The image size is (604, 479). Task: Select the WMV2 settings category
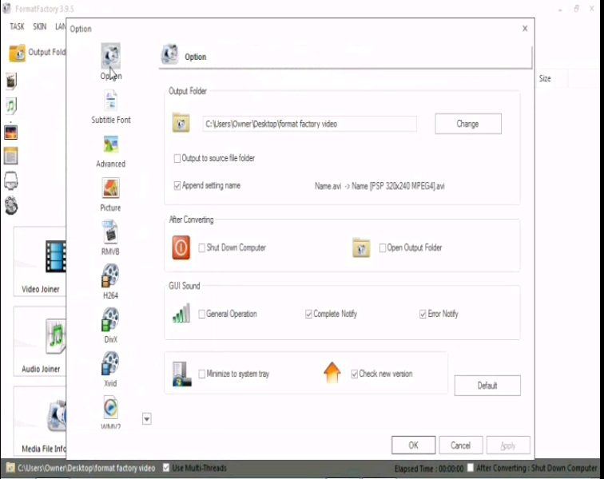coord(110,413)
